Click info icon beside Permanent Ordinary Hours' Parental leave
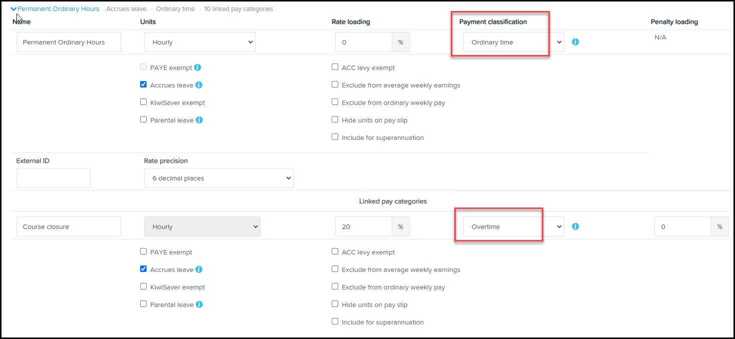Screen dimensions: 735x339 [x=199, y=120]
